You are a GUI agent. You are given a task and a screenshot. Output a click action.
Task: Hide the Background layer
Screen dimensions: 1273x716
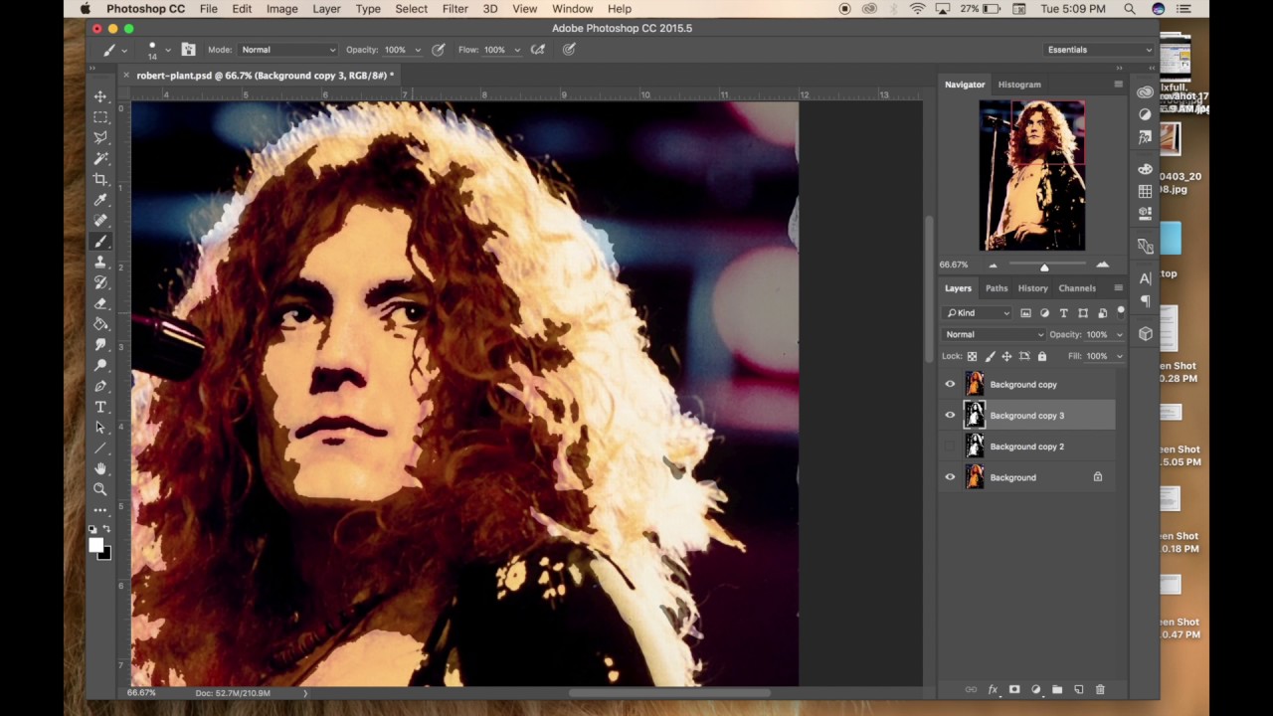pos(950,477)
